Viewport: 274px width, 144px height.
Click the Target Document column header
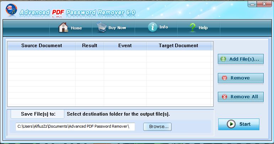178,46
